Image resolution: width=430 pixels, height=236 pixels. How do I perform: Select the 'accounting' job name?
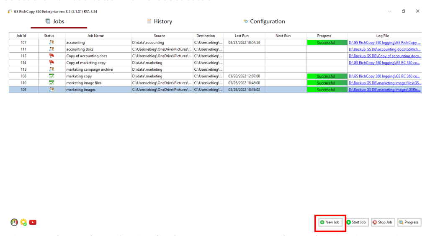[75, 43]
